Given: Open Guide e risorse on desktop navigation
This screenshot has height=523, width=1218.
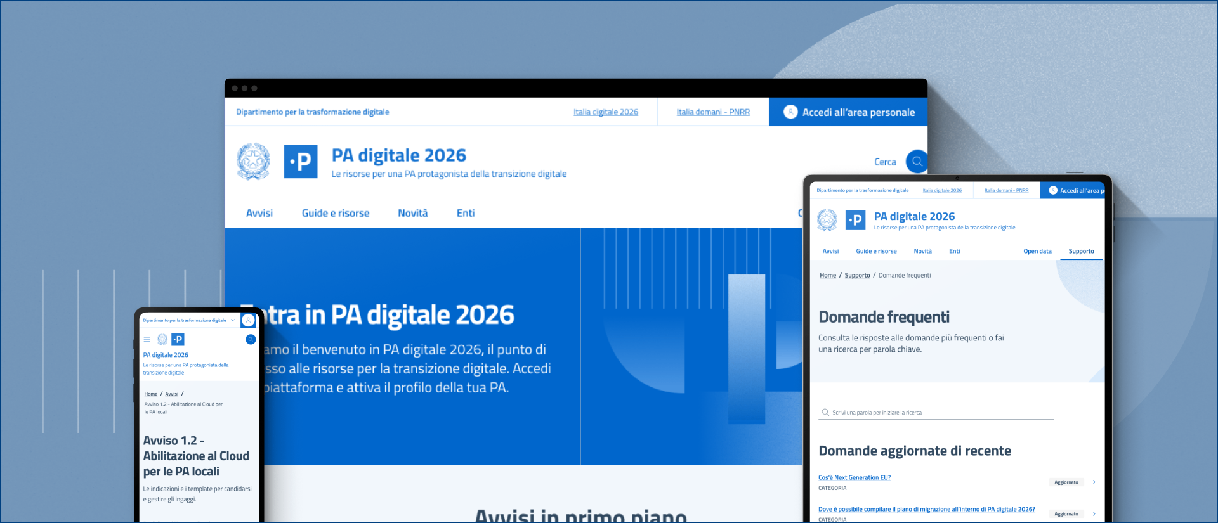Looking at the screenshot, I should 336,213.
